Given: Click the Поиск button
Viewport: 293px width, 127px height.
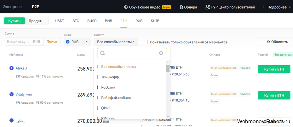Looking at the screenshot, I should [52, 42].
